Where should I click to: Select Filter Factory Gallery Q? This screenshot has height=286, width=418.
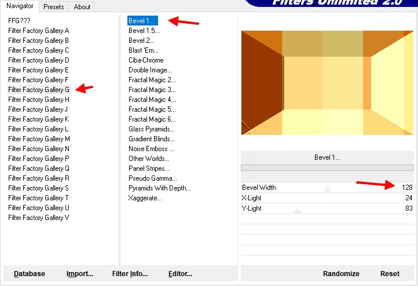(39, 168)
